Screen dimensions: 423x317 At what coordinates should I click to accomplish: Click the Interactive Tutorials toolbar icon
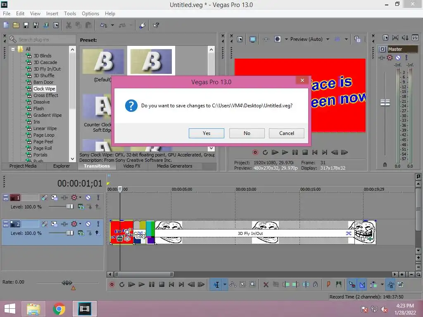[143, 25]
